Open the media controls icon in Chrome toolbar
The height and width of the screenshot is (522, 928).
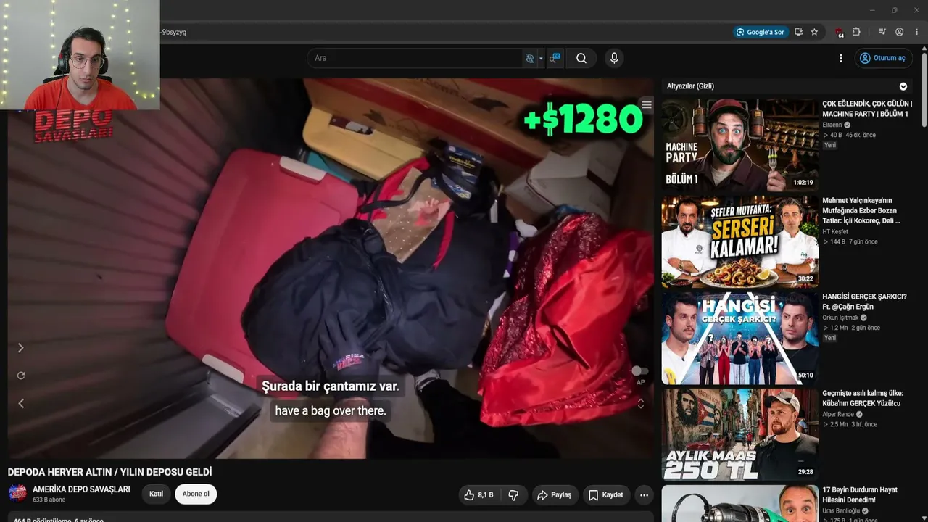pos(882,32)
